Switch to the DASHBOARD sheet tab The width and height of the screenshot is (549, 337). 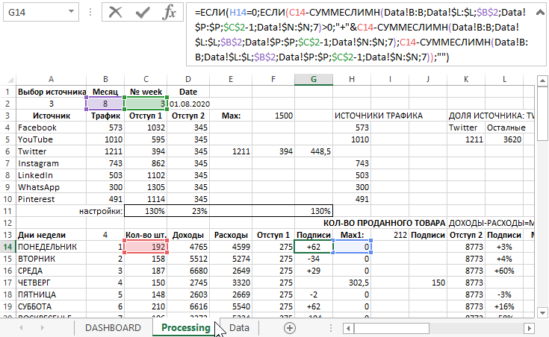click(112, 327)
